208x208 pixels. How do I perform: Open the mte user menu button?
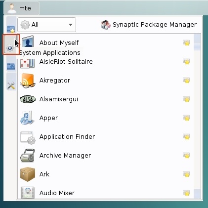21,8
